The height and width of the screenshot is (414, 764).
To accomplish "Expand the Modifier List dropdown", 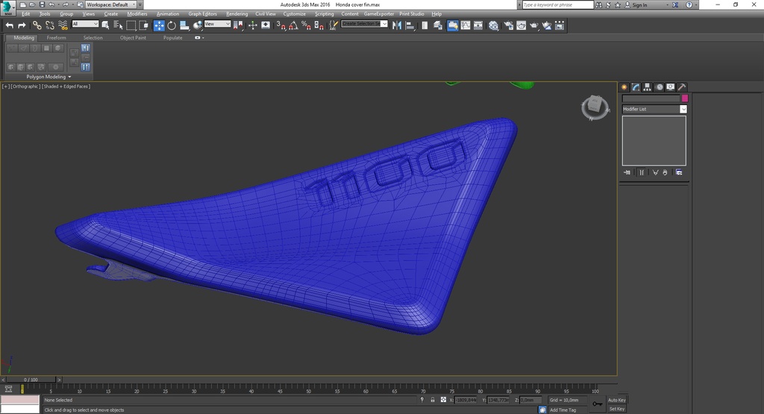I will [x=683, y=109].
